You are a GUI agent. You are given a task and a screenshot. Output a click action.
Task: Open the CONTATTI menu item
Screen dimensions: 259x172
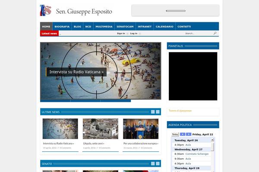click(184, 26)
